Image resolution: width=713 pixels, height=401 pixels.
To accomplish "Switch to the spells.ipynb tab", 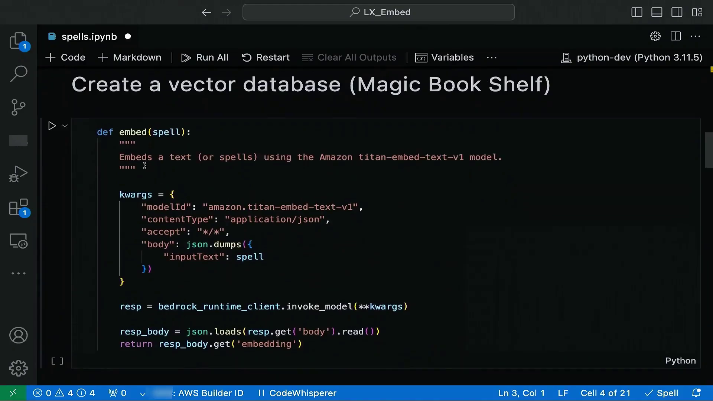I will (x=89, y=36).
